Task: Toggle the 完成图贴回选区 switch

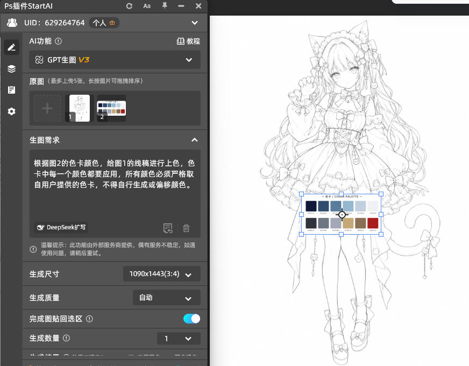Action: point(191,319)
